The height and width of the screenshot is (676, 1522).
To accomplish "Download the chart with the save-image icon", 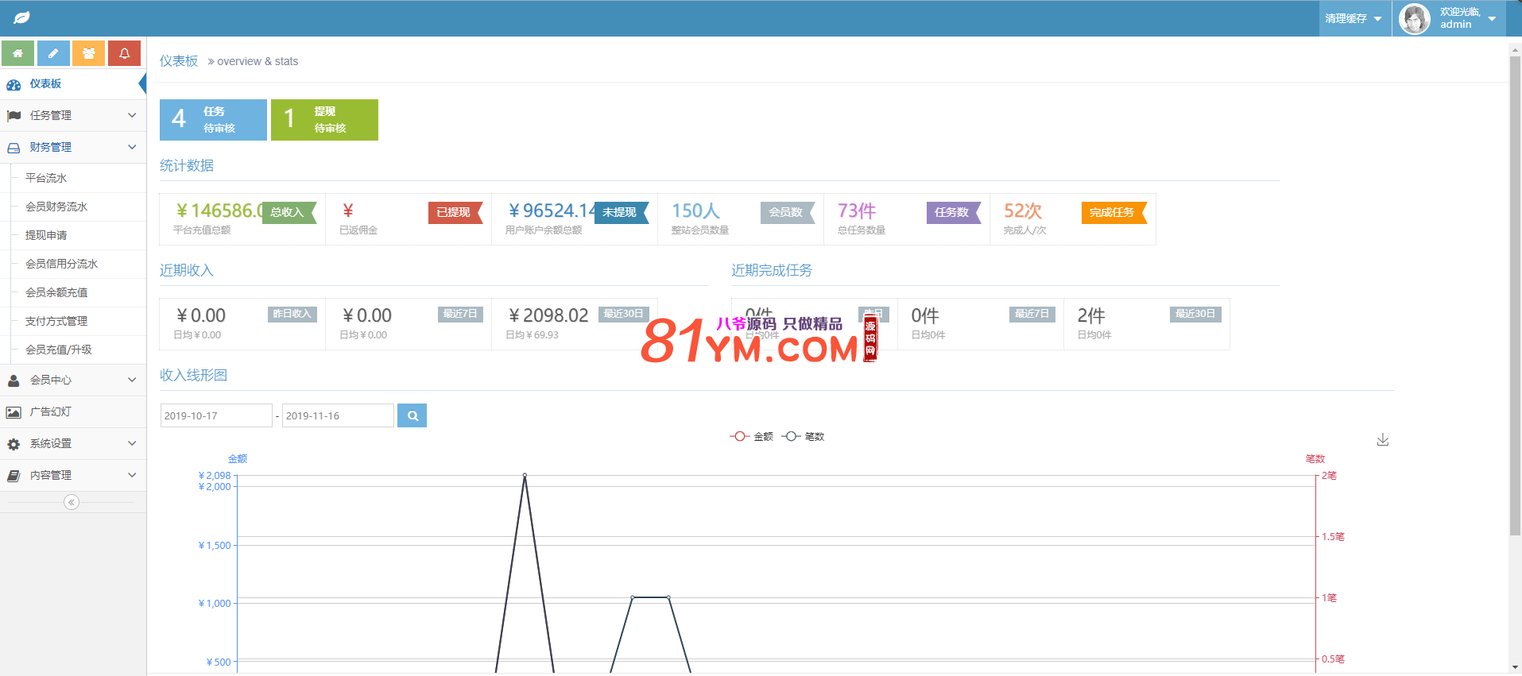I will click(1383, 439).
